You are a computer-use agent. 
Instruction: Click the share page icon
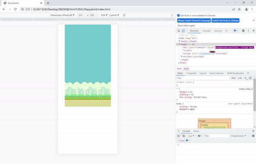[x=234, y=9]
